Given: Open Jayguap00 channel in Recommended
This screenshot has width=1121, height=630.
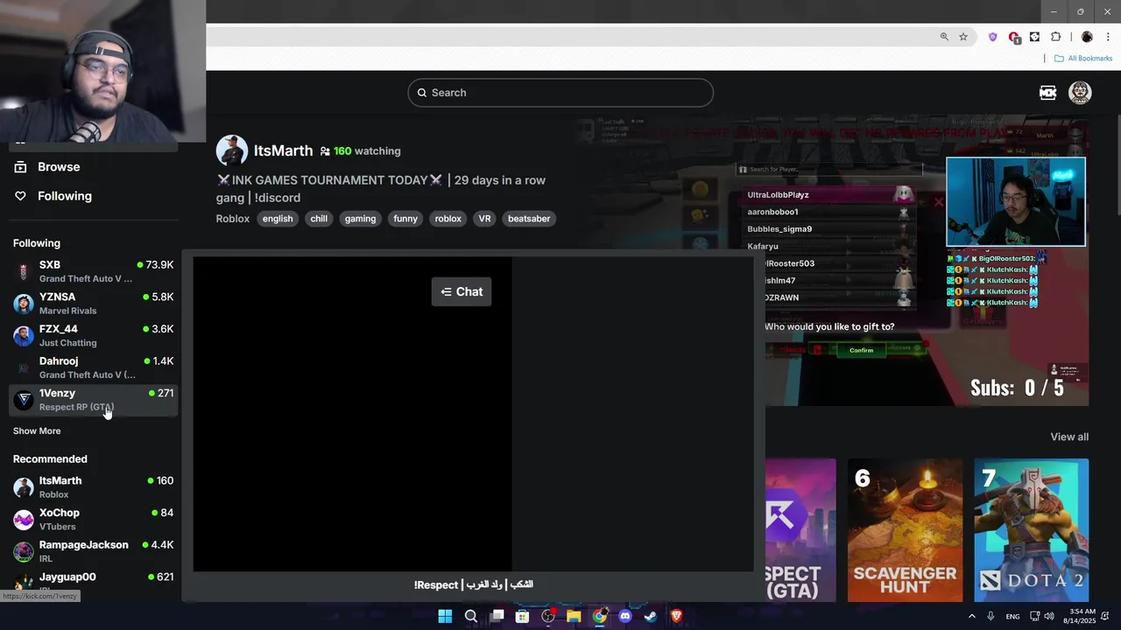Looking at the screenshot, I should tap(94, 581).
